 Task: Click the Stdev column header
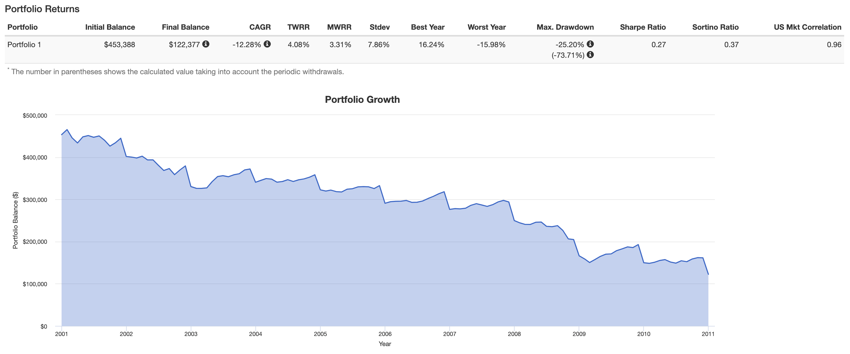(x=379, y=27)
